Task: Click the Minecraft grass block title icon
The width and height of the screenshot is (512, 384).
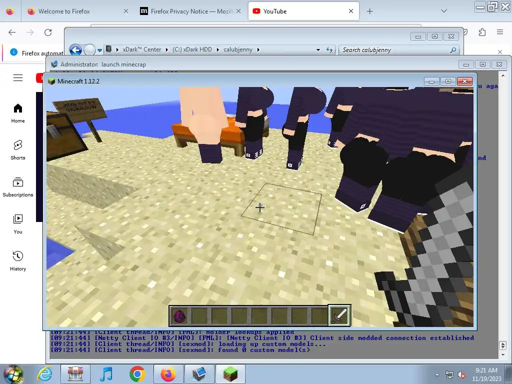Action: tap(51, 81)
